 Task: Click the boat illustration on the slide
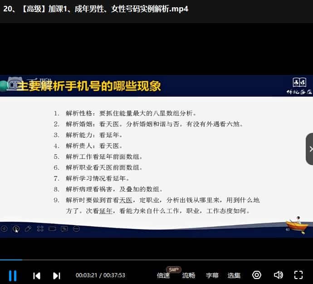pyautogui.click(x=297, y=225)
